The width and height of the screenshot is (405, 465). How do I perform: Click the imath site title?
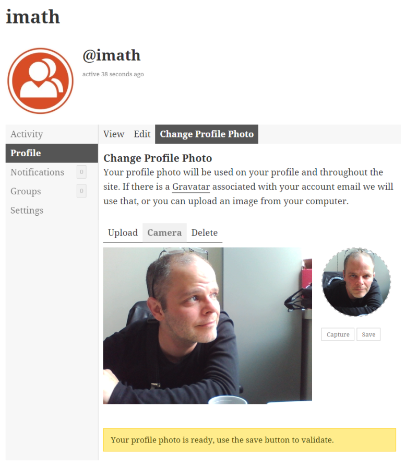pyautogui.click(x=33, y=17)
